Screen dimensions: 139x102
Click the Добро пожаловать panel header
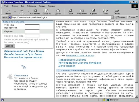pos(28,22)
